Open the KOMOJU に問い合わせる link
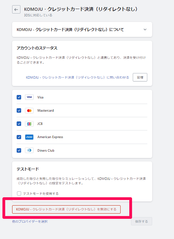 77,78
